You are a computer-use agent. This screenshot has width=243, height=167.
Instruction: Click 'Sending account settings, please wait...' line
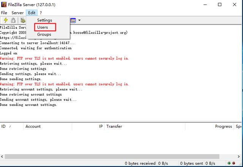pyautogui.click(x=38, y=100)
